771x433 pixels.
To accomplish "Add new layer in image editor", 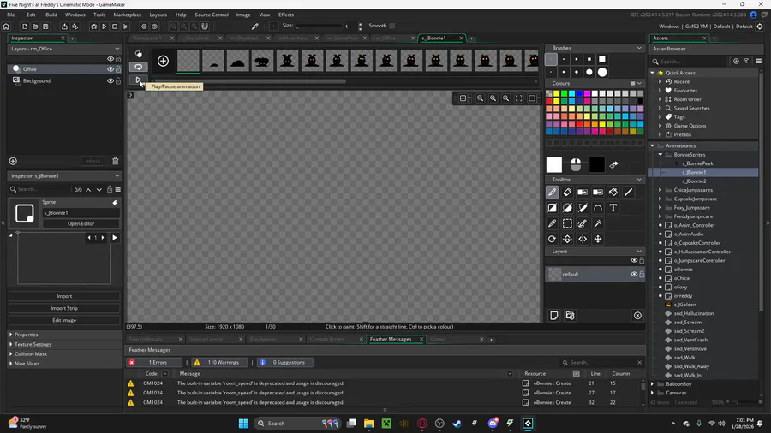I will [553, 316].
